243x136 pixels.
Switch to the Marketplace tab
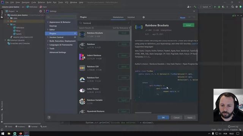point(118,17)
